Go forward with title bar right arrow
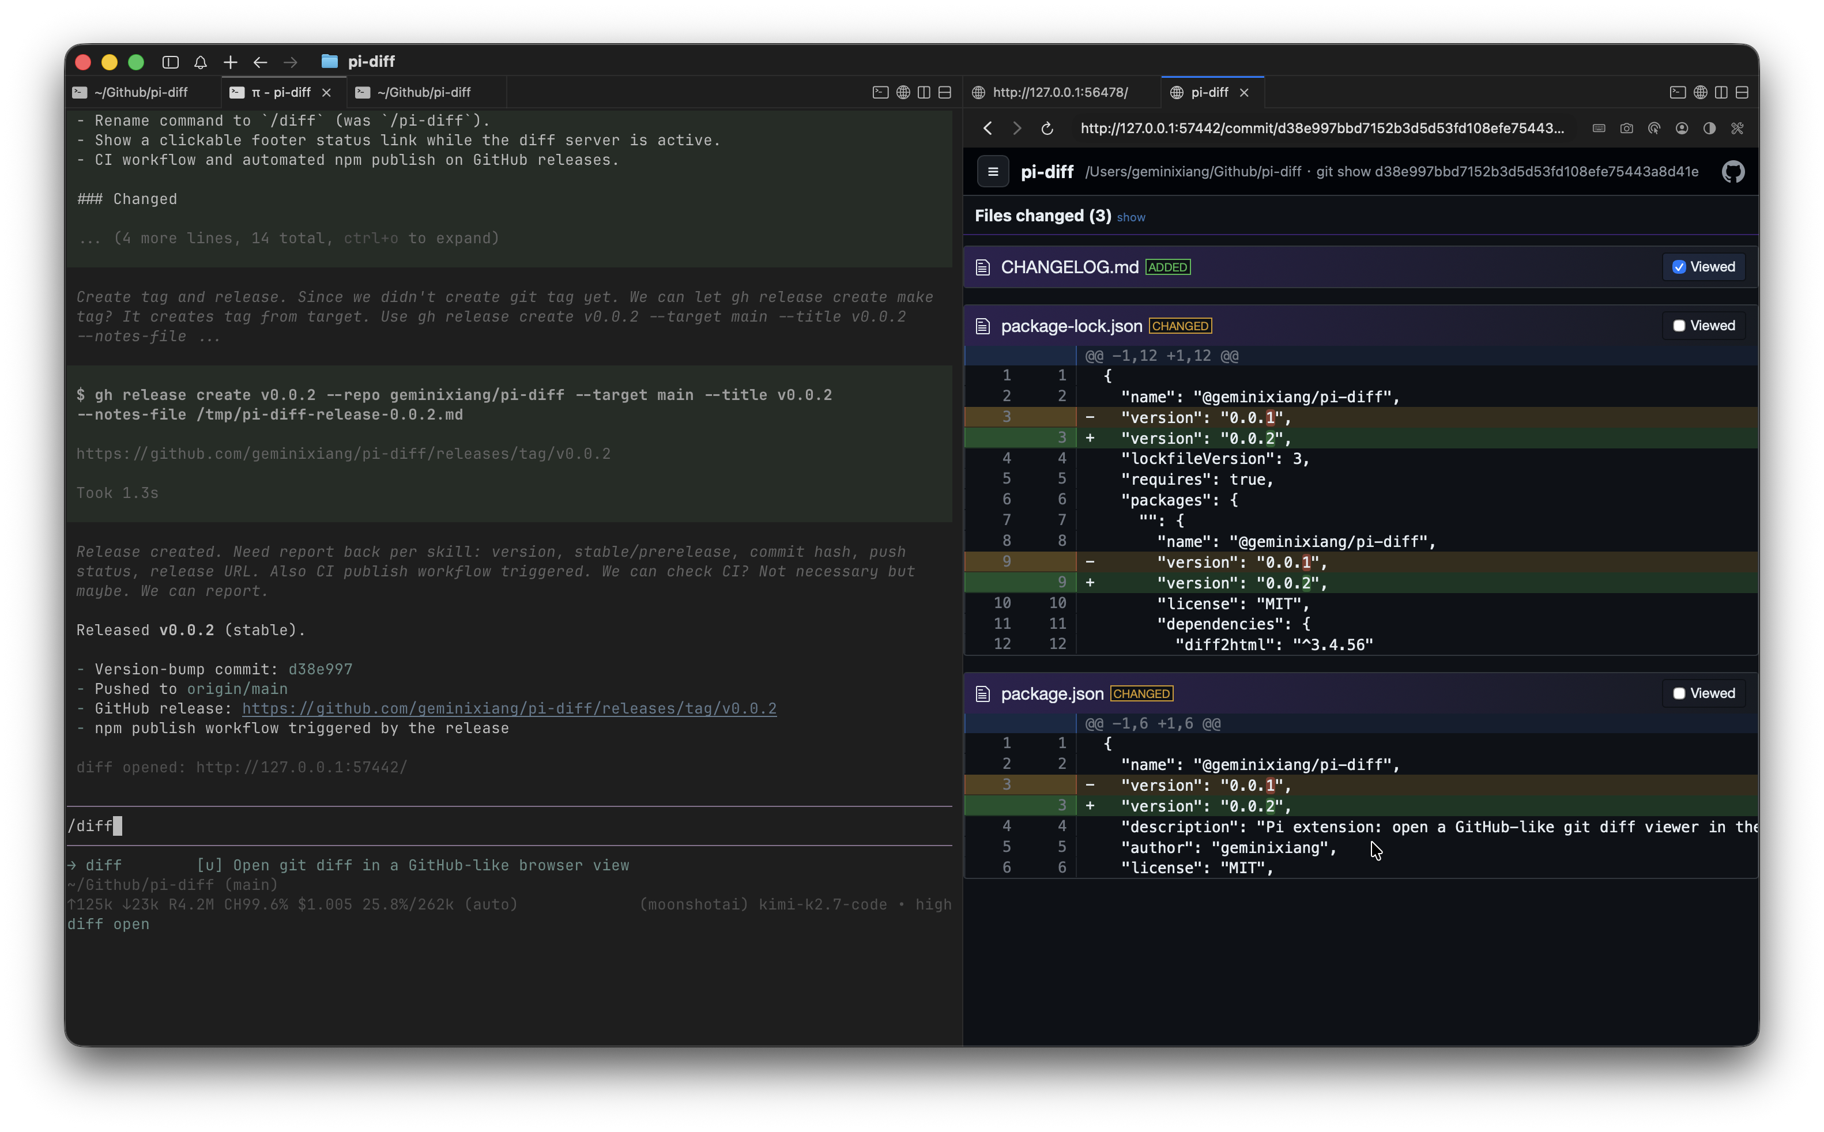Image resolution: width=1824 pixels, height=1132 pixels. coord(291,62)
